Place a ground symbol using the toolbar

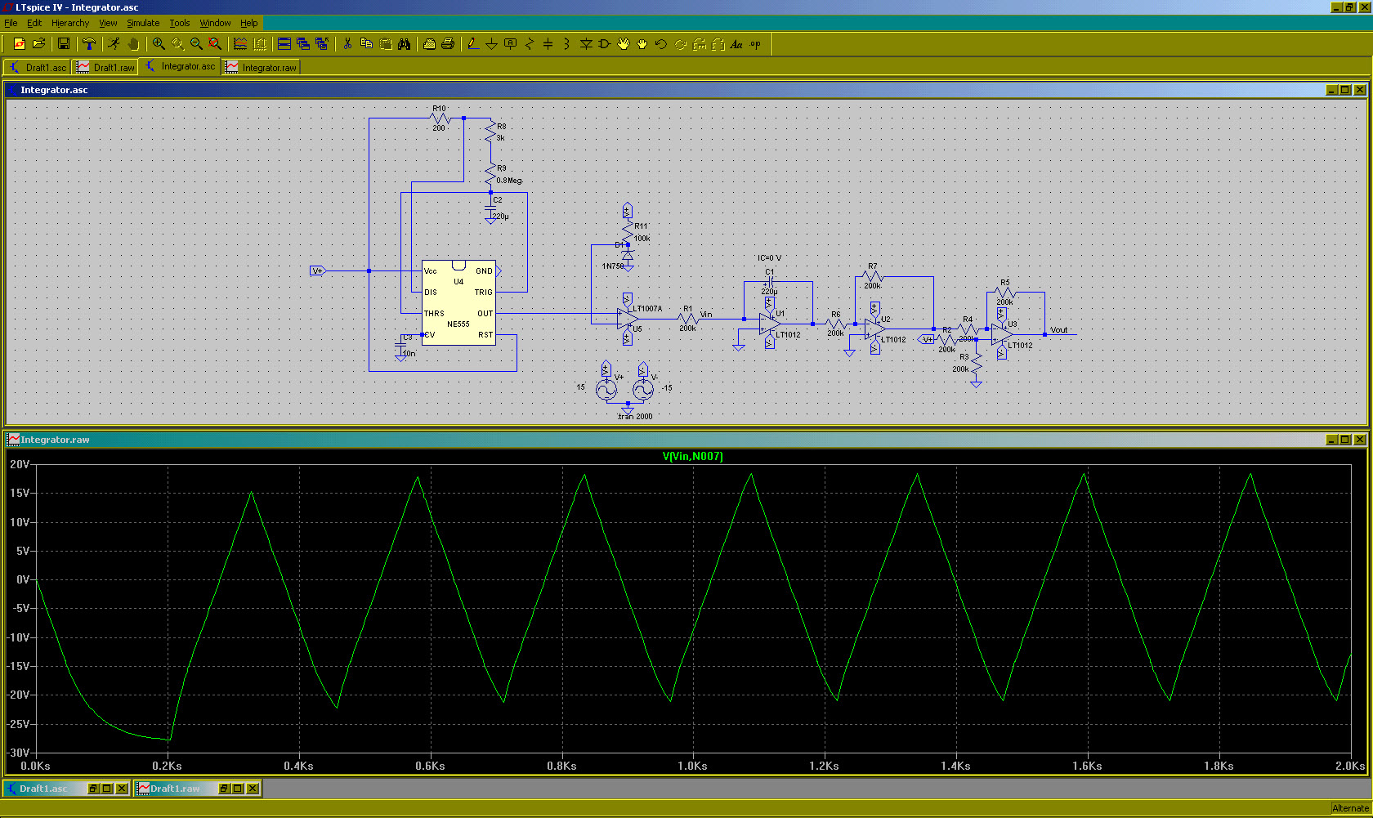tap(491, 44)
